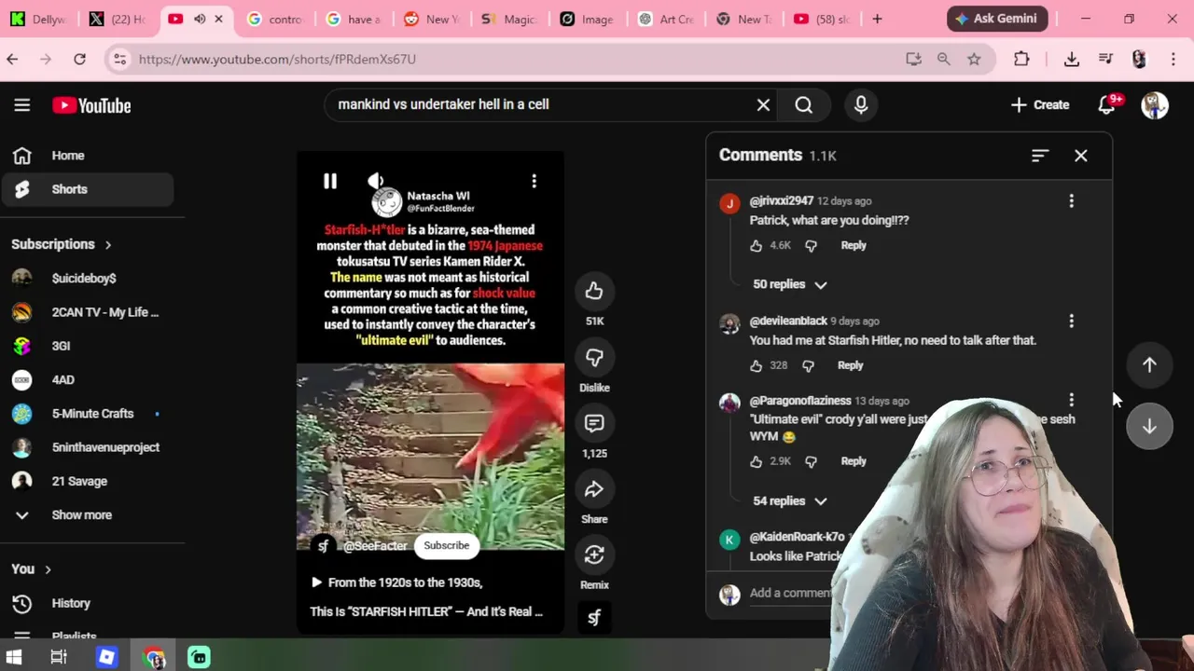Open @jrivxxi2947's profile avatar
The image size is (1194, 671).
point(729,204)
